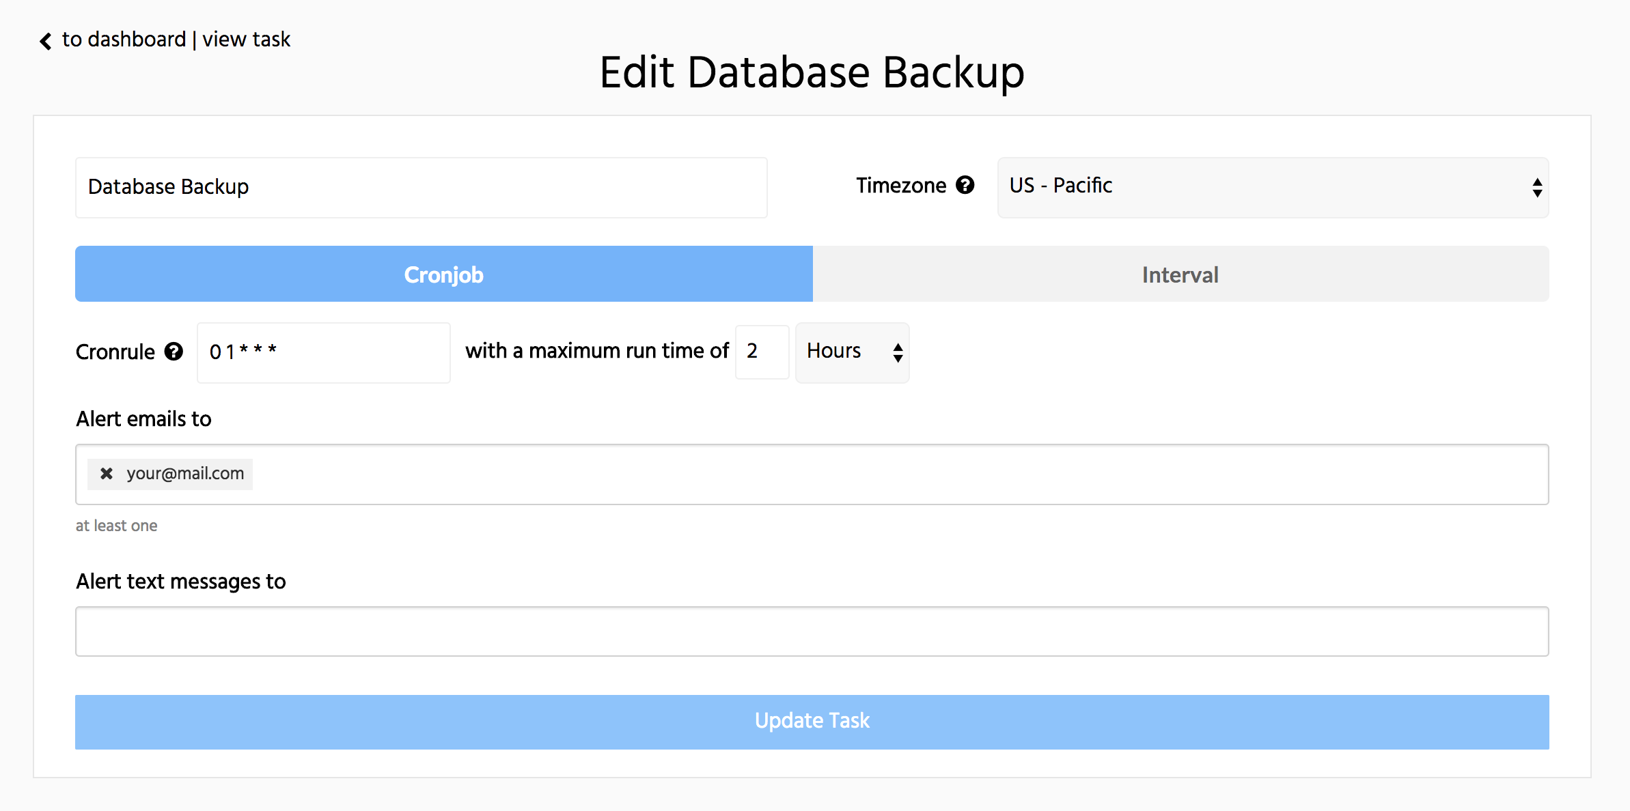Go back to dashboard link

[x=124, y=40]
